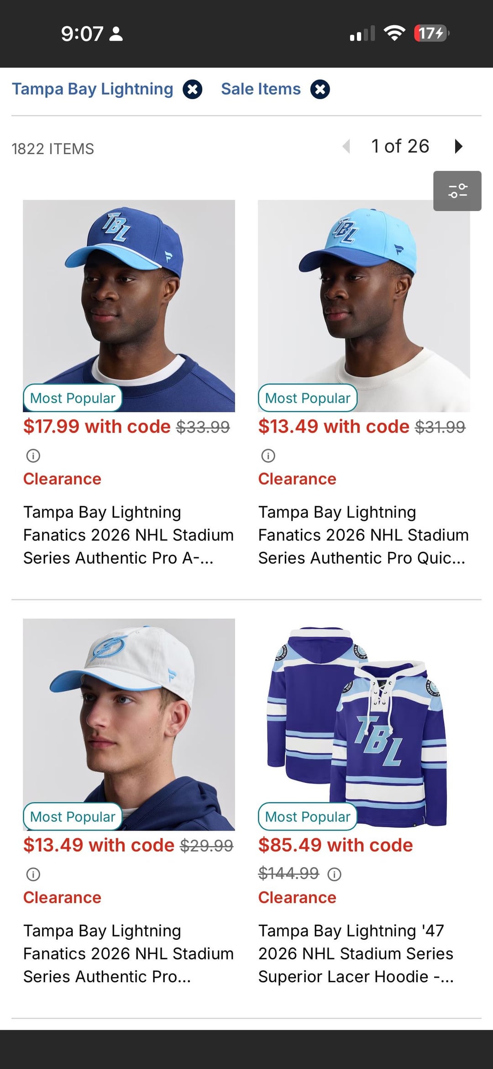
Task: Open the Superior Lacer Hoodie image
Action: [364, 724]
